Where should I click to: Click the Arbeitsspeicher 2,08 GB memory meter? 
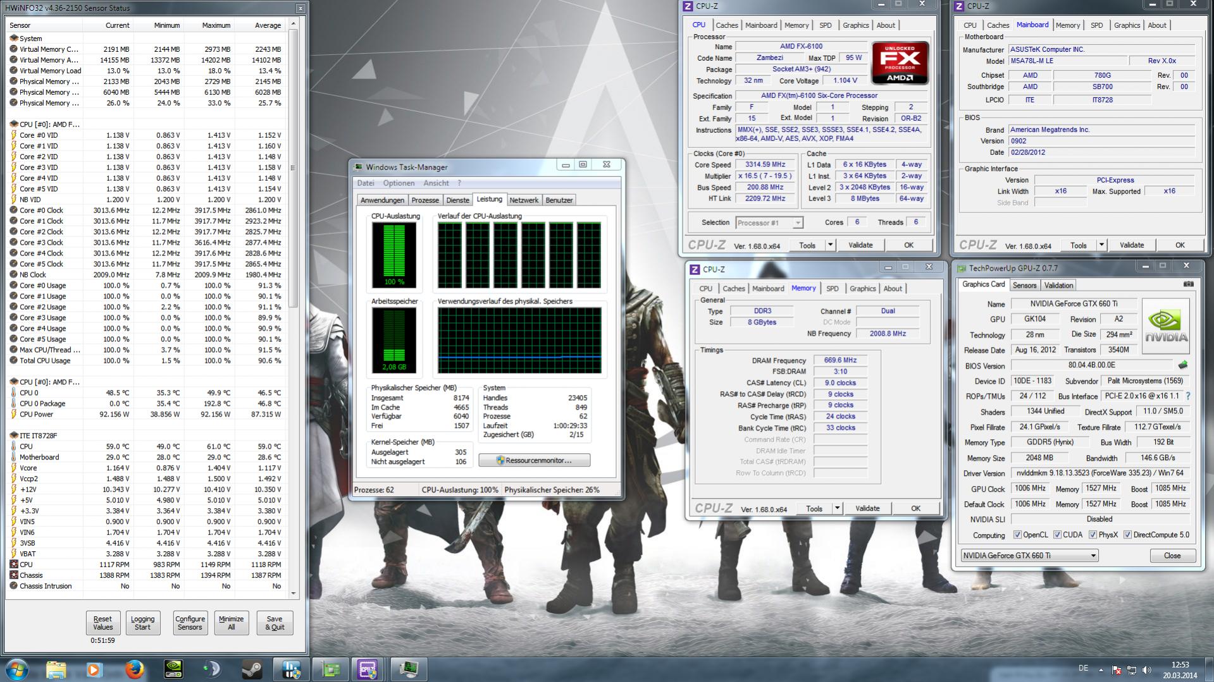pos(393,340)
